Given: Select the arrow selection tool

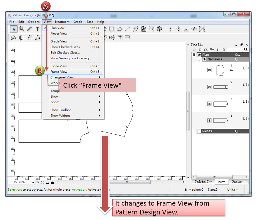Looking at the screenshot, I should tap(13, 29).
